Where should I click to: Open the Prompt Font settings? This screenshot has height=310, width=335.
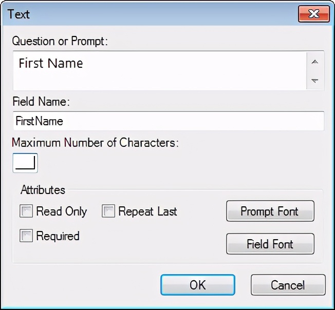coord(270,211)
